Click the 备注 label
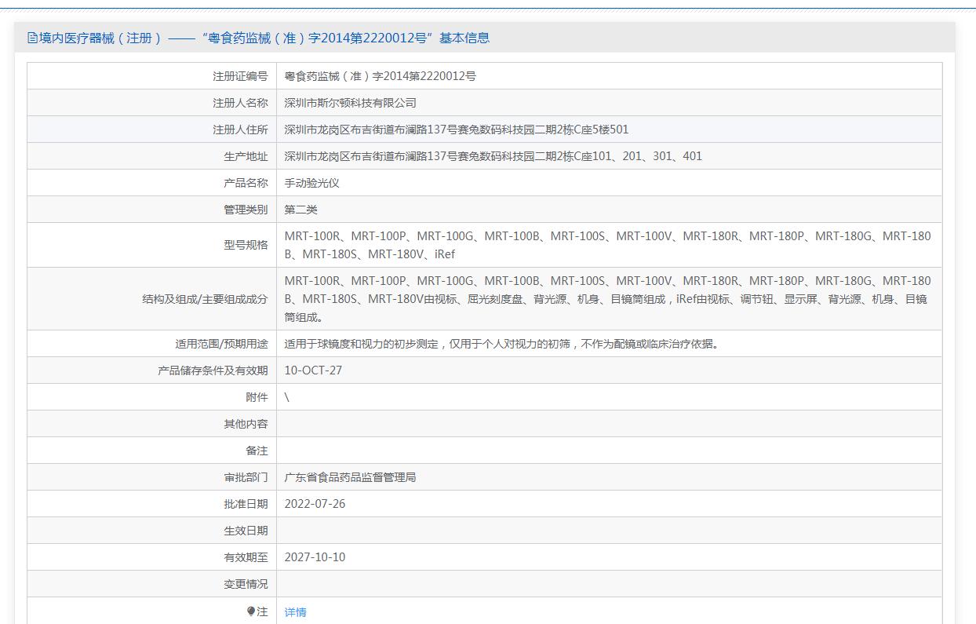The width and height of the screenshot is (976, 624). pyautogui.click(x=257, y=451)
